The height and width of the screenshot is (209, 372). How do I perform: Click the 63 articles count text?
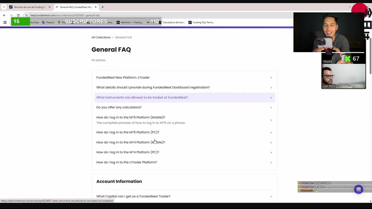99,60
